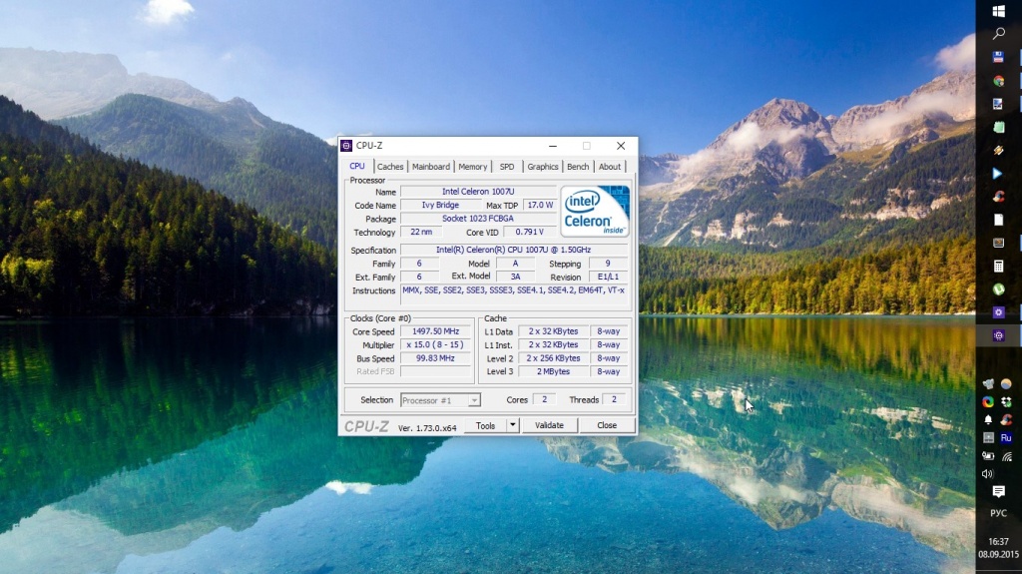
Task: Click the blue Ru tray icon
Action: [1006, 437]
